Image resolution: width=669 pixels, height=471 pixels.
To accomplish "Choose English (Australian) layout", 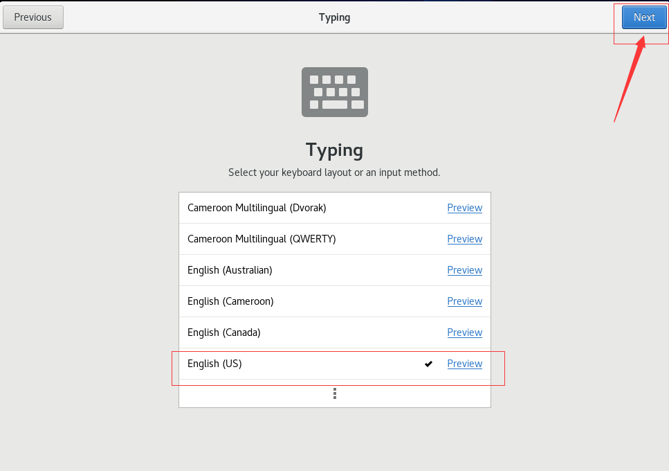I will click(335, 270).
